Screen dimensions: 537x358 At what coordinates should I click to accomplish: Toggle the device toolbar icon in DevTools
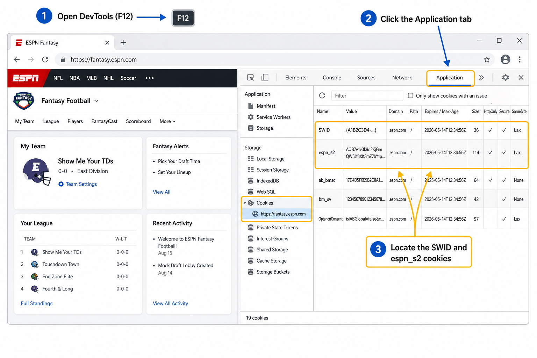[265, 78]
